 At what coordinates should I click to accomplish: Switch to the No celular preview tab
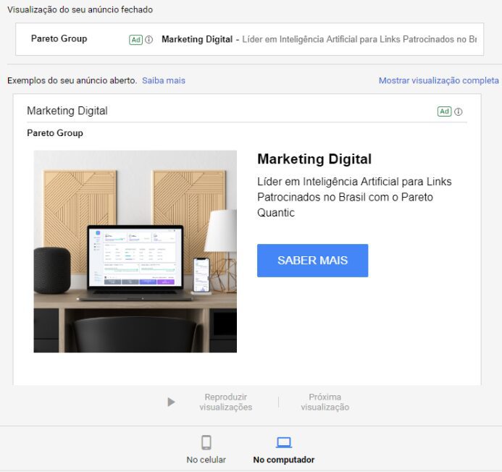[x=206, y=460]
